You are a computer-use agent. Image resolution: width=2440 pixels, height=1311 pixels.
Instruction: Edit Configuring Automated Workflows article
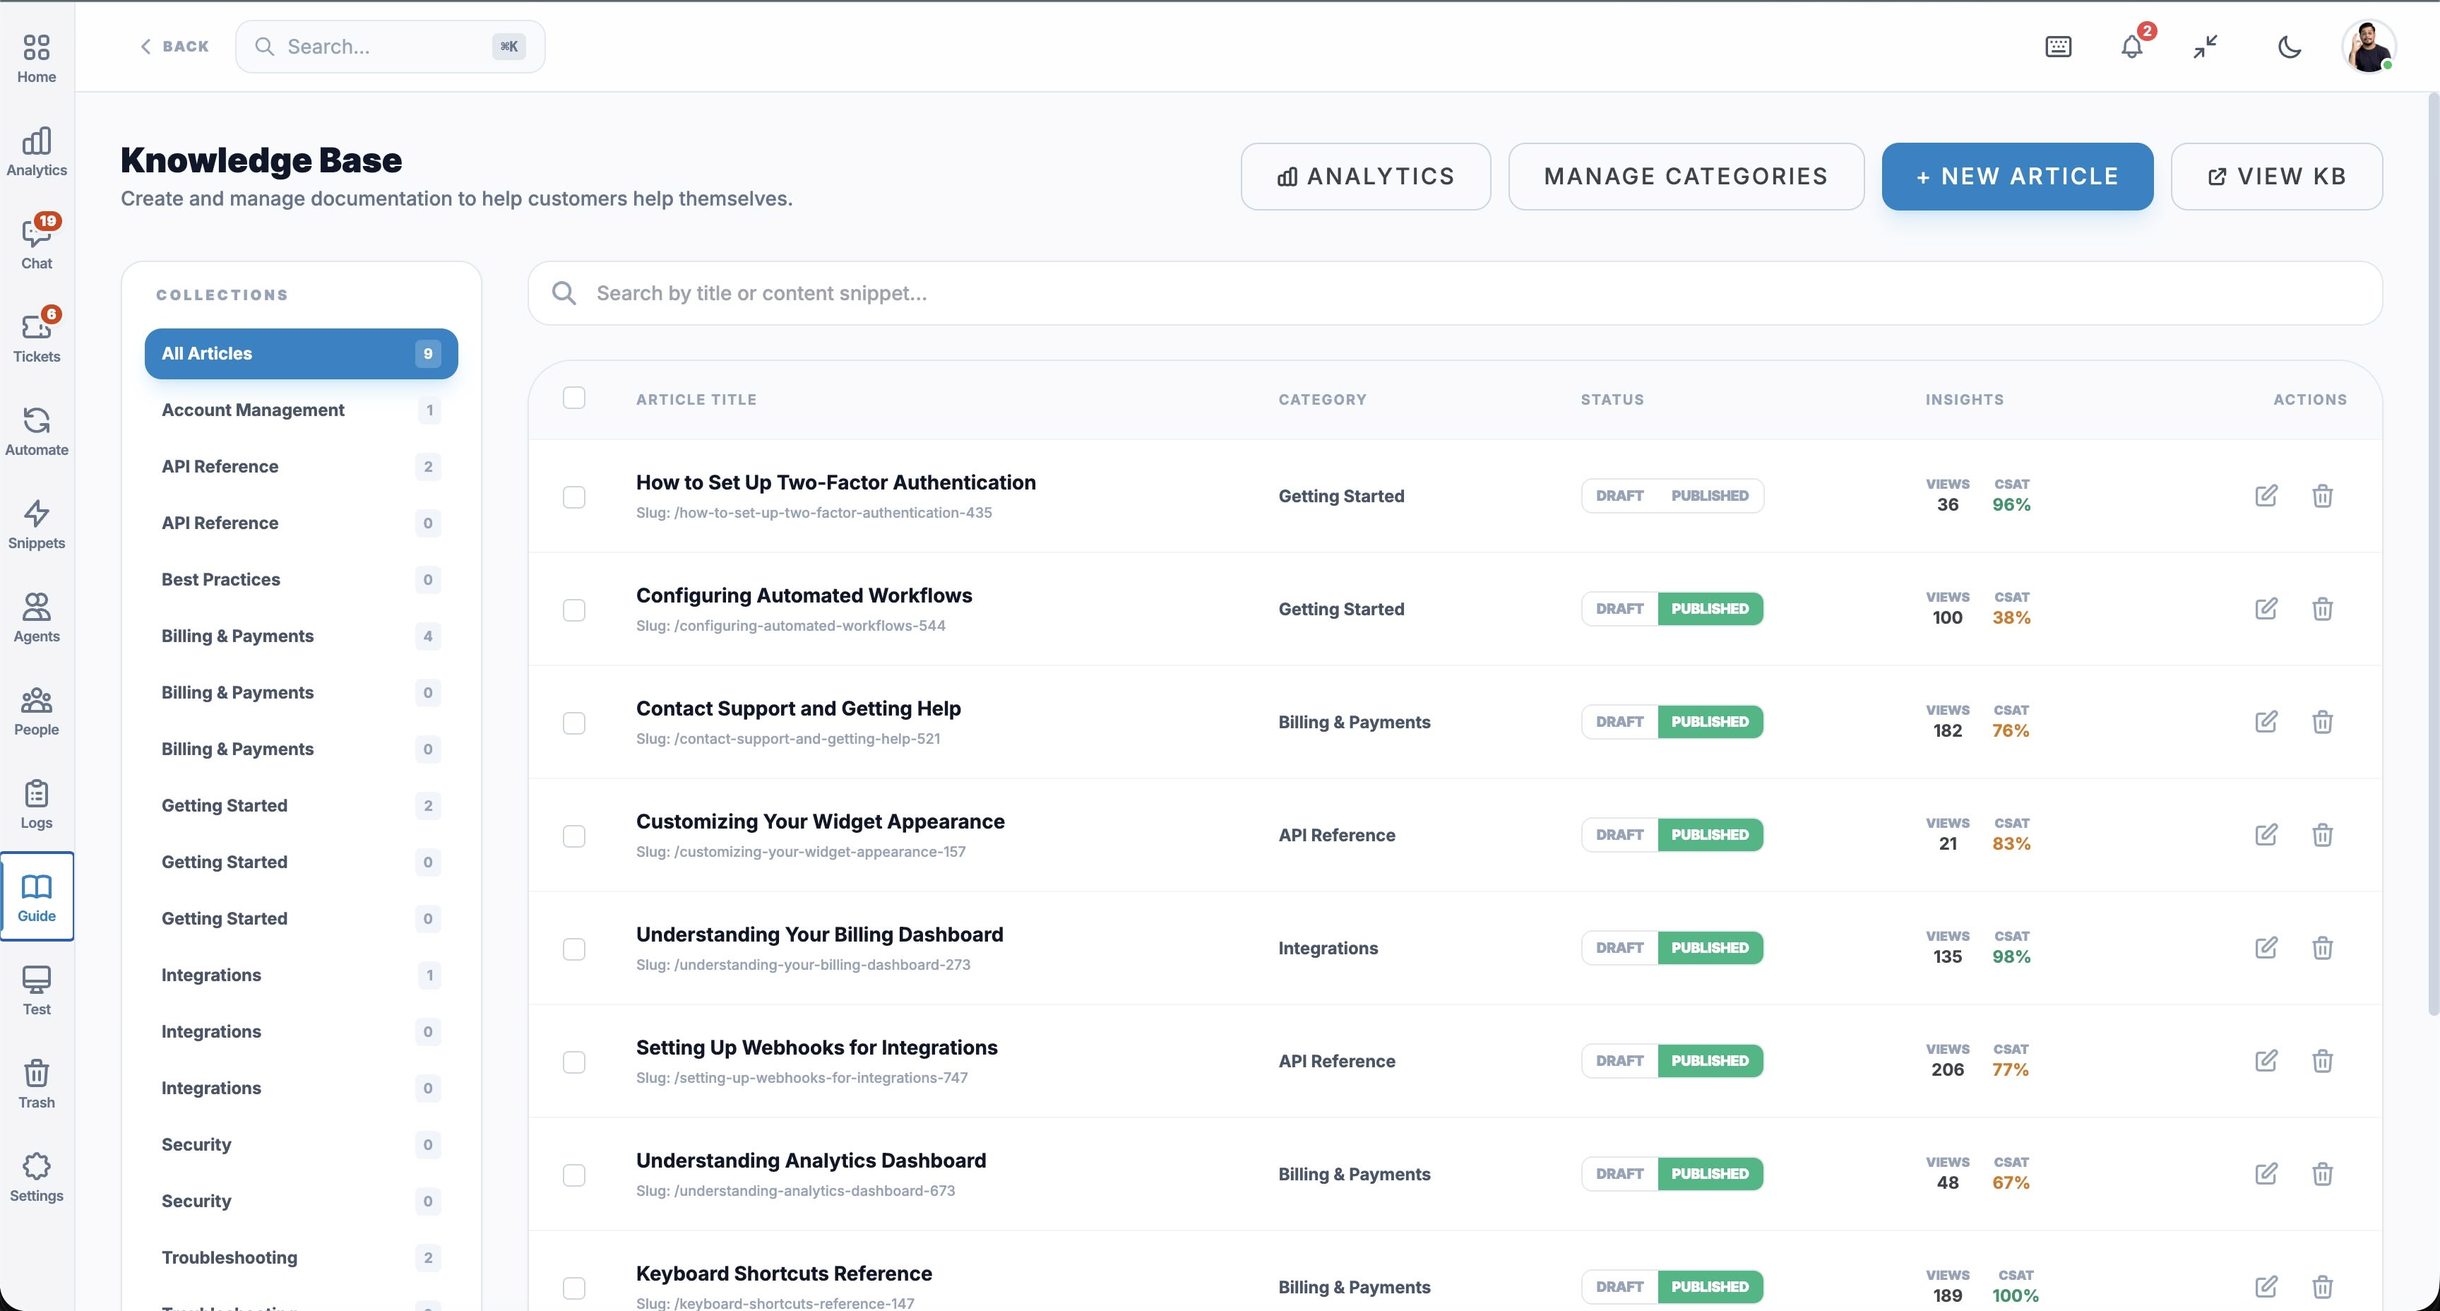2266,608
